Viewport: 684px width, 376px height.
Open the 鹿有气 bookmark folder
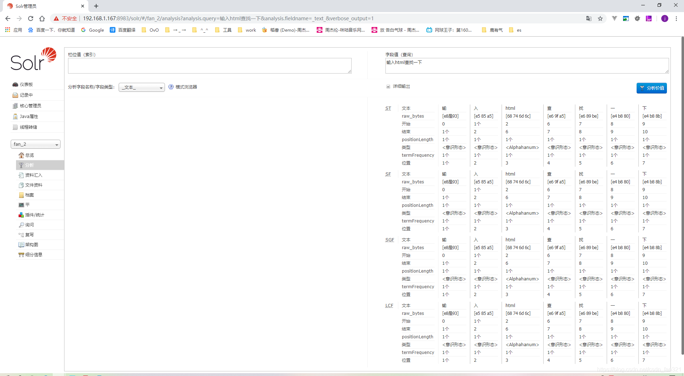tap(492, 30)
